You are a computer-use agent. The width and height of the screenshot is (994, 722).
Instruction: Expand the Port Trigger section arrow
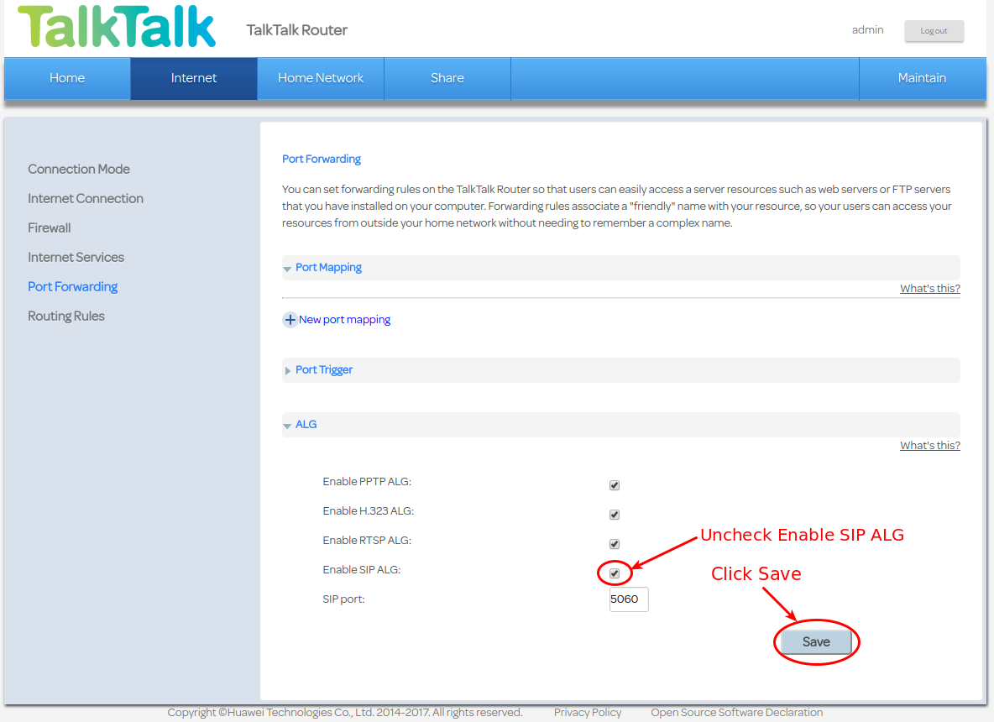pos(288,370)
